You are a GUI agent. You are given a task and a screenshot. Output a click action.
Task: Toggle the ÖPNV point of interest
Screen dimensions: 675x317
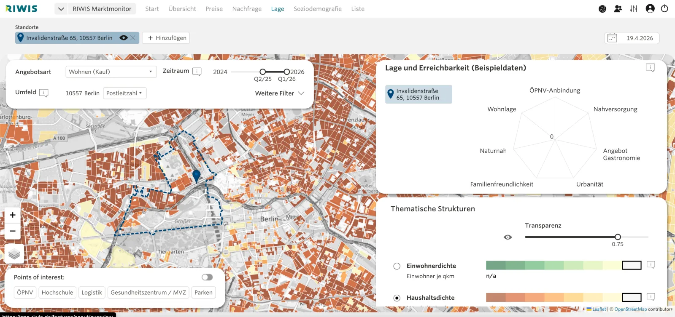25,293
